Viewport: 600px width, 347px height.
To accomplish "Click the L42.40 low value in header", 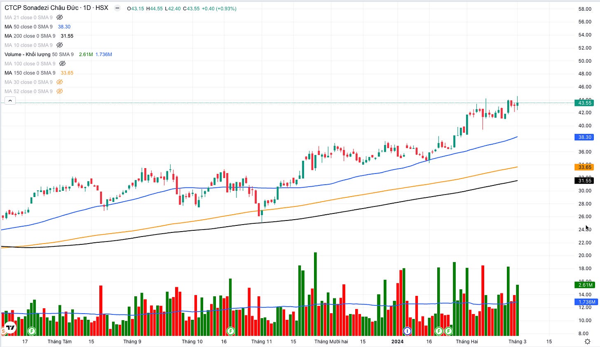I will tap(173, 8).
